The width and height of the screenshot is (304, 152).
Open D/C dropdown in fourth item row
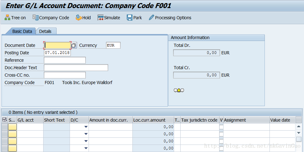click(x=86, y=148)
